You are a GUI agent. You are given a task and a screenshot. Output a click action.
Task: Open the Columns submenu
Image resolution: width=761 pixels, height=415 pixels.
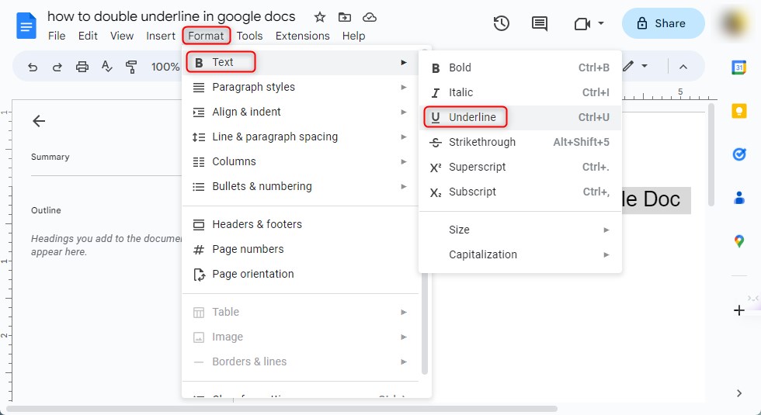[300, 161]
